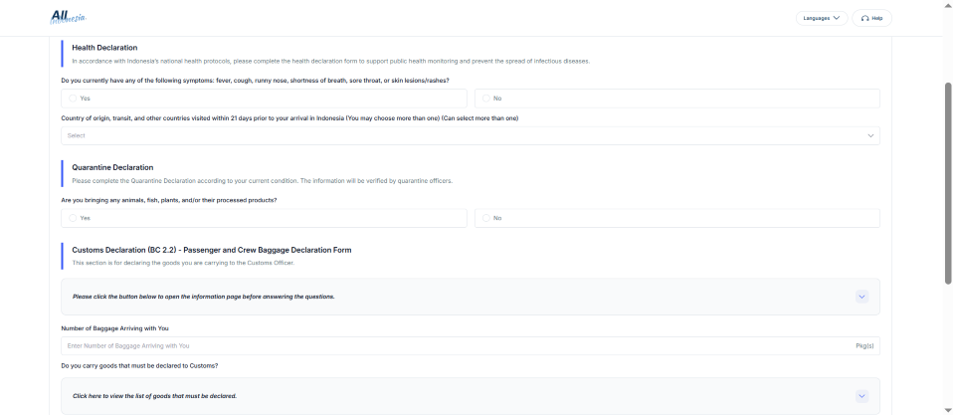The image size is (953, 415).
Task: Open the Languages dropdown
Action: coord(821,18)
